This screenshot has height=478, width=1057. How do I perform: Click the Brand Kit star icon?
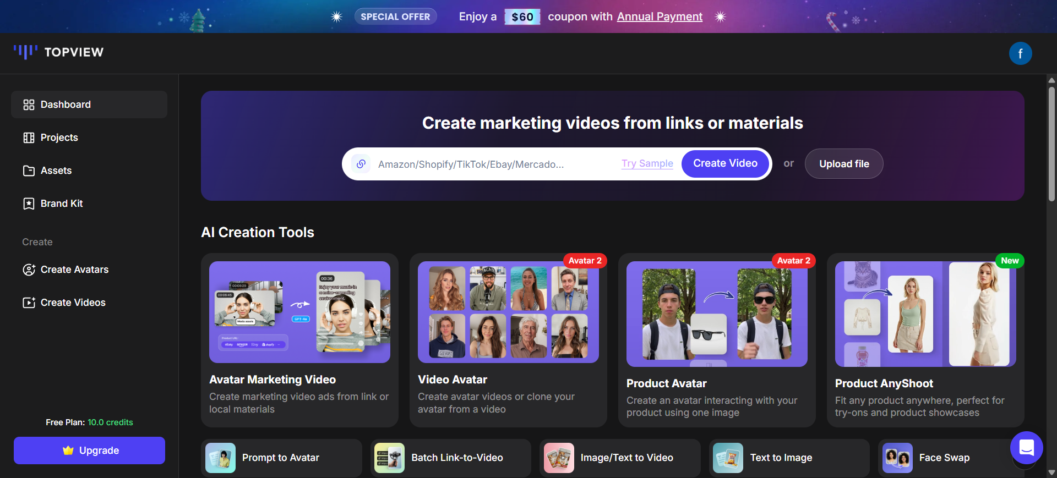(x=29, y=204)
